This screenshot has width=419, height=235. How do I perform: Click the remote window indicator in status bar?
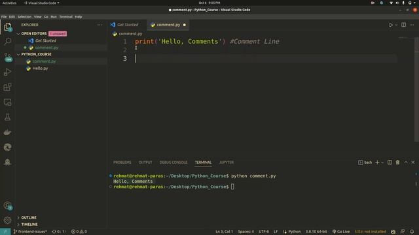5,232
